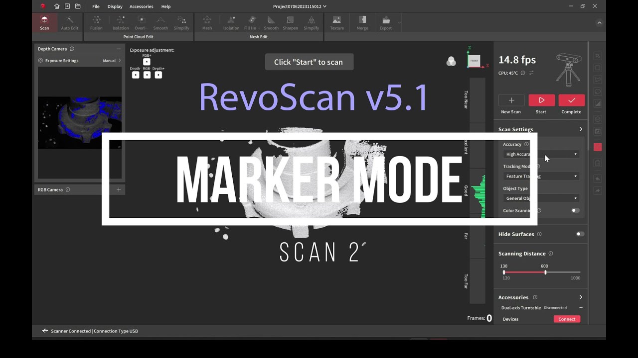This screenshot has width=638, height=358.
Task: Toggle the Hide Surfaces switch
Action: coord(580,234)
